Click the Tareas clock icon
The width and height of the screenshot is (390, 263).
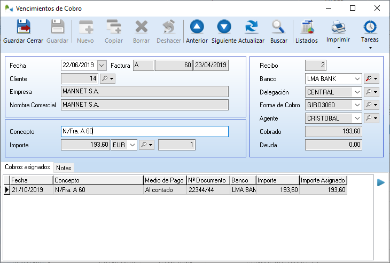(370, 27)
